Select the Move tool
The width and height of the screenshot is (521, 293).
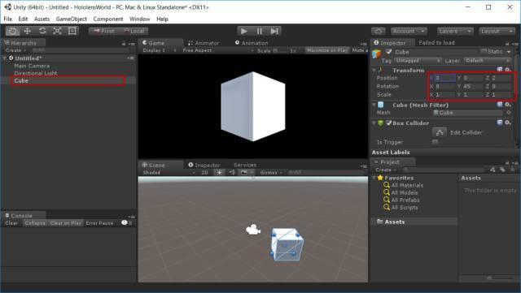28,31
